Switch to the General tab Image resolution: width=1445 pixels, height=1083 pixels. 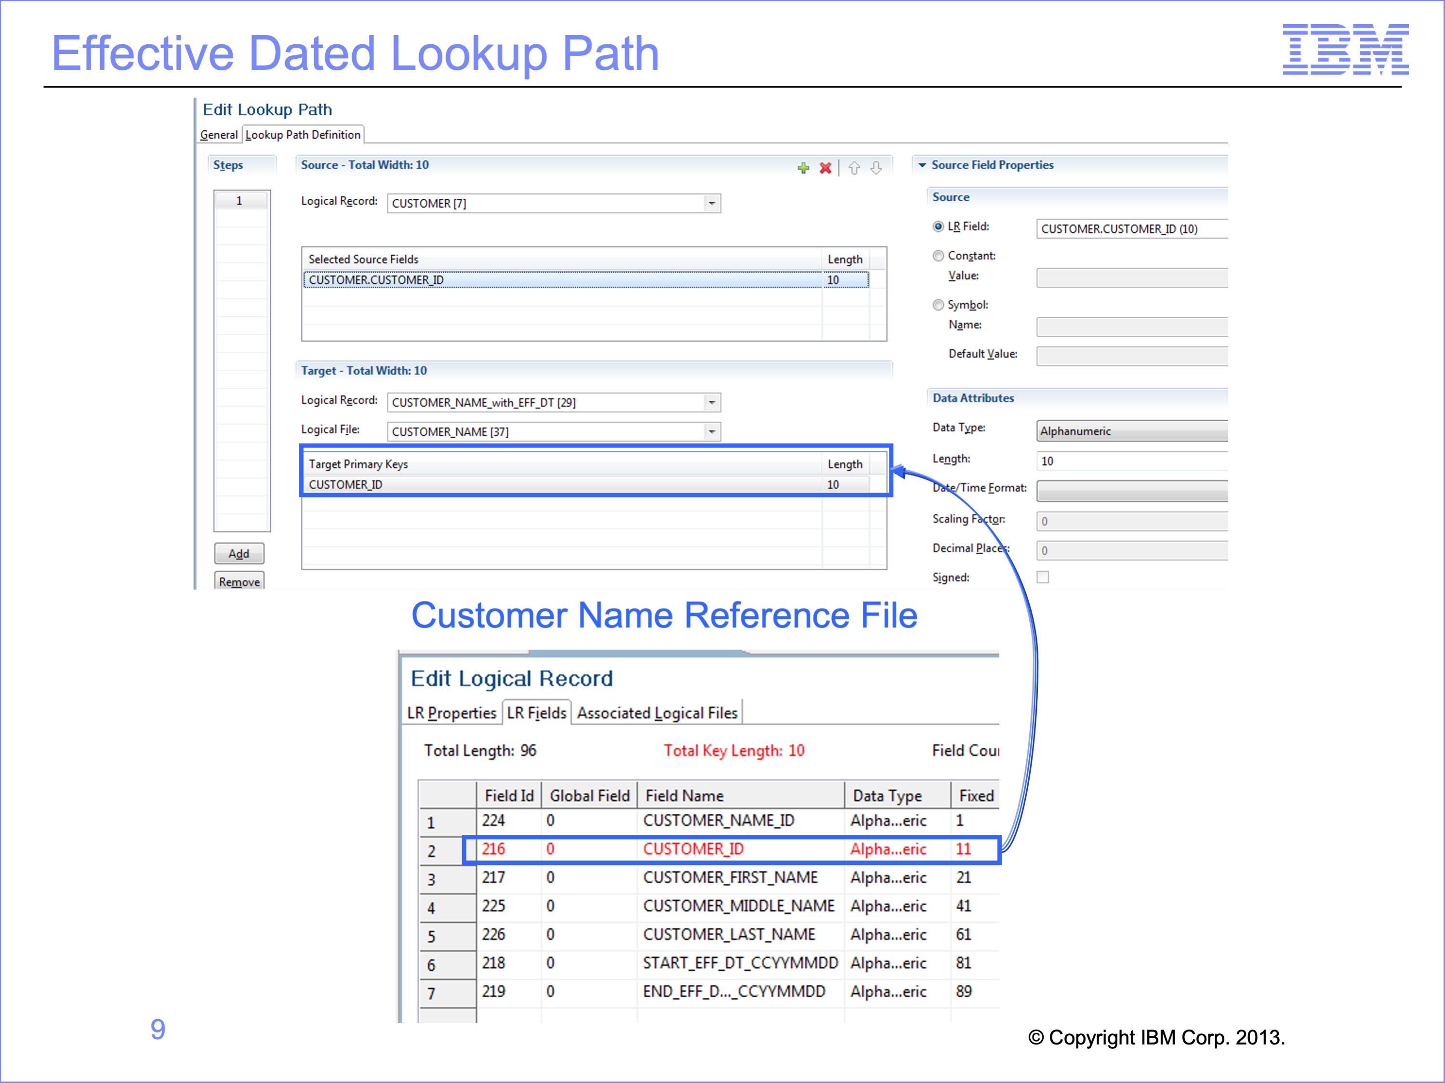click(x=219, y=134)
